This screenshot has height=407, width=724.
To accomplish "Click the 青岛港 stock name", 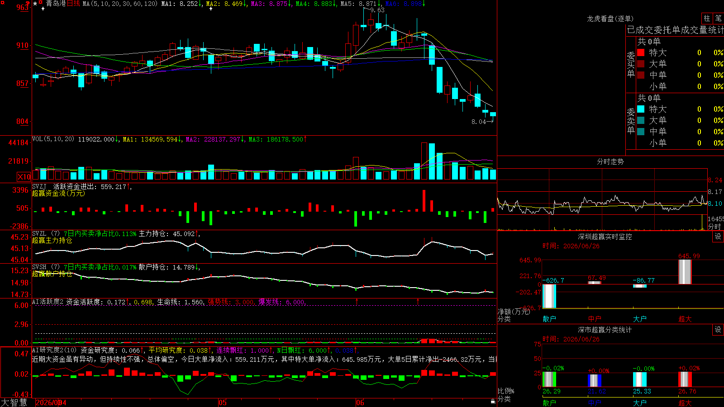I will [56, 4].
